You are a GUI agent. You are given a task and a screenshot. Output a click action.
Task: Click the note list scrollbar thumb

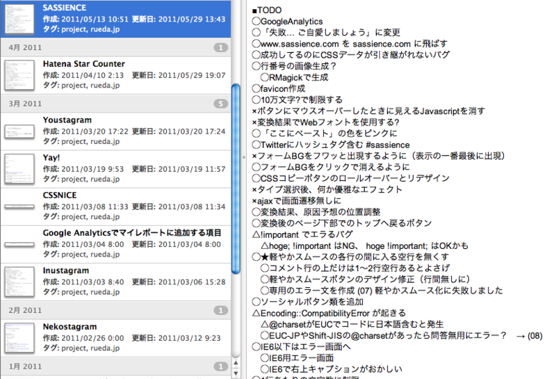tap(236, 132)
